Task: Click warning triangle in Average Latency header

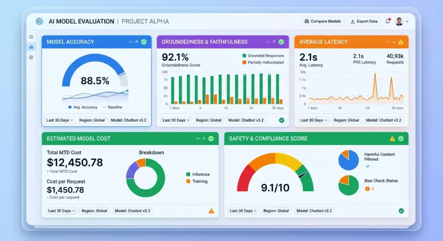Action: pos(401,42)
